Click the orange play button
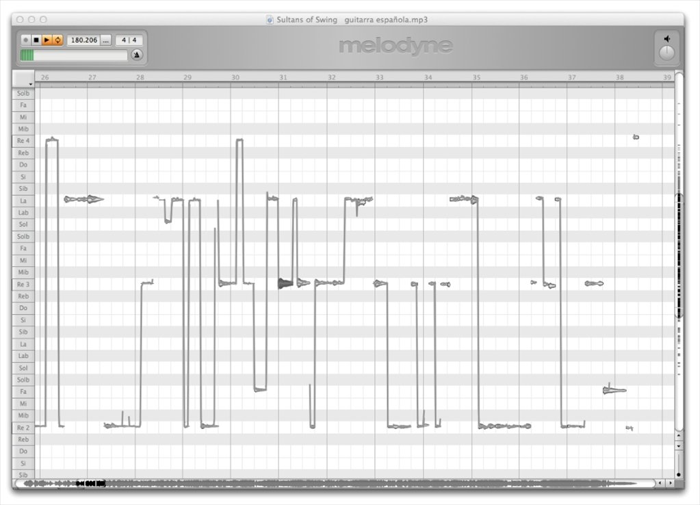Image resolution: width=700 pixels, height=505 pixels. [x=47, y=40]
